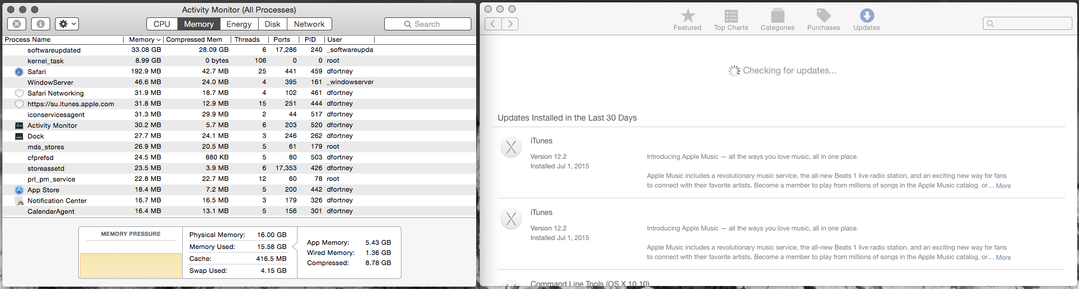
Task: Click the first iTunes update icon
Action: (x=511, y=147)
